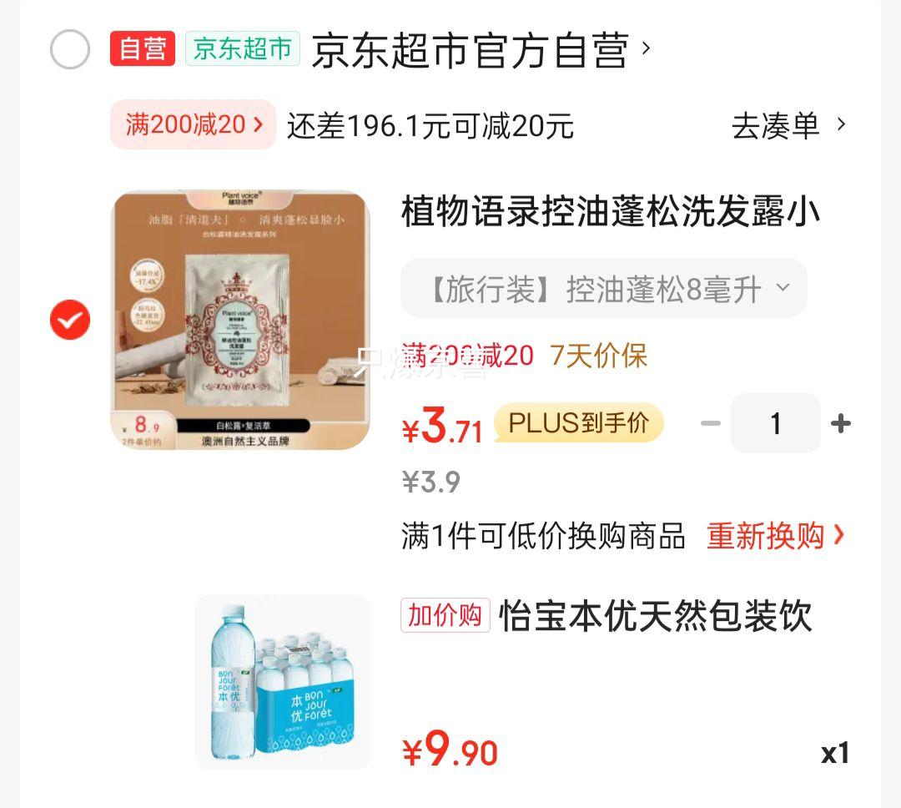Tap the PLUS到手价 badge
Image resolution: width=901 pixels, height=808 pixels.
(579, 422)
